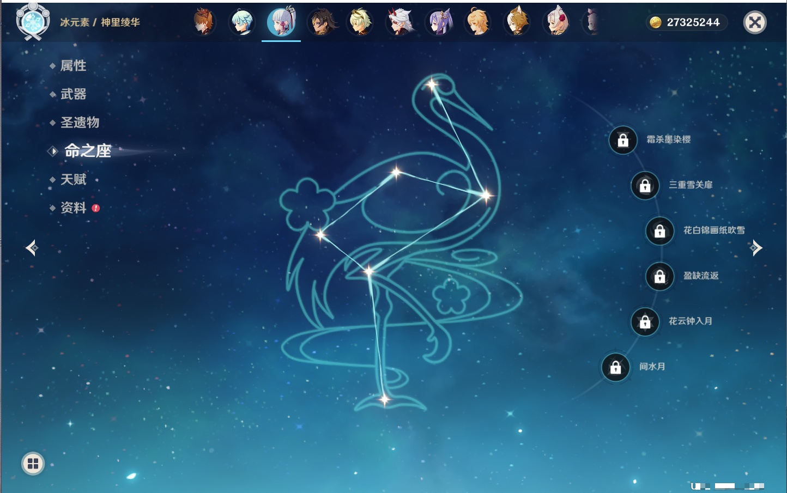Viewport: 787px width, 493px height.
Task: Select Gorou's dog-eared avatar
Action: (x=517, y=22)
